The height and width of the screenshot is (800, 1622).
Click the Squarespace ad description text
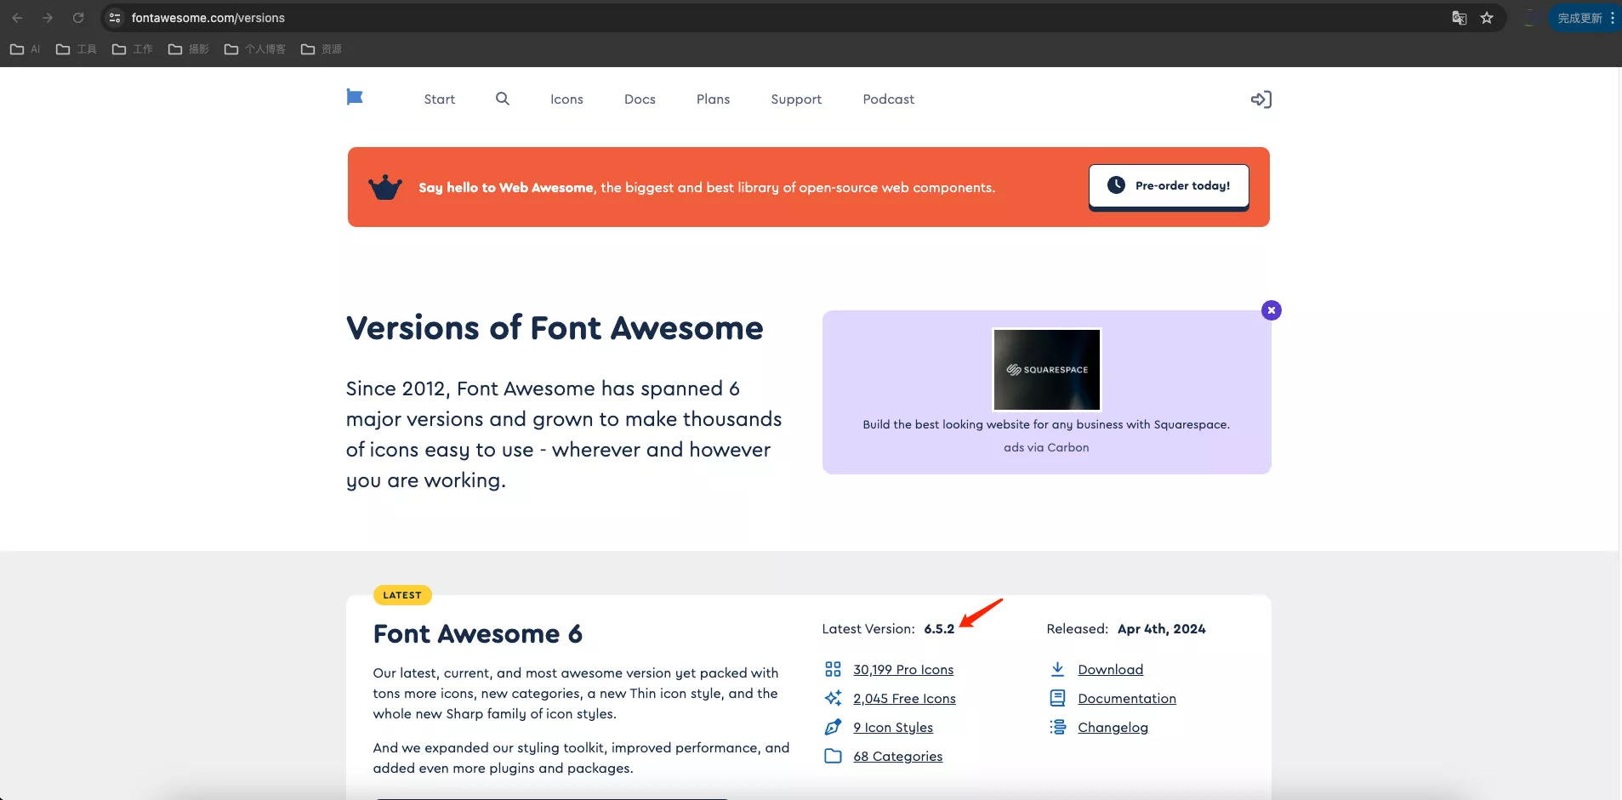tap(1046, 424)
